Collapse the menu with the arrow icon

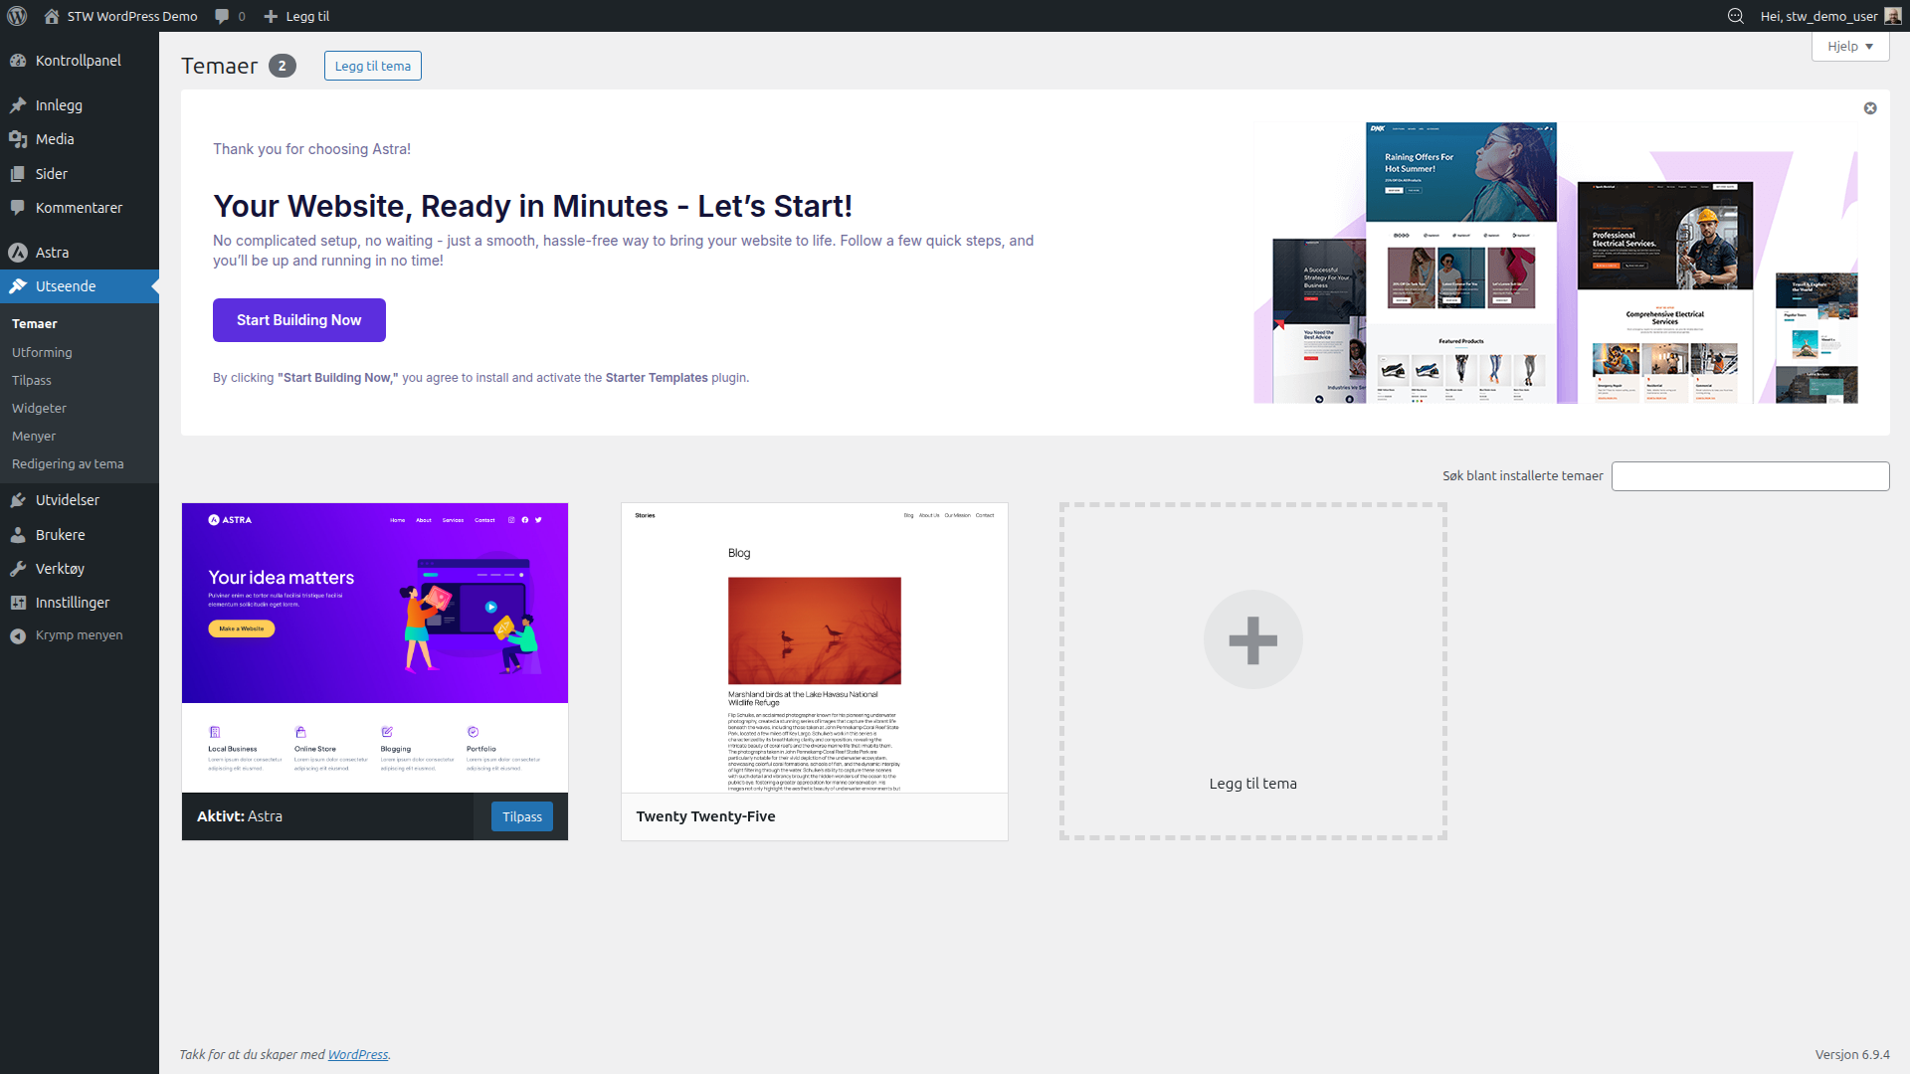pyautogui.click(x=18, y=636)
